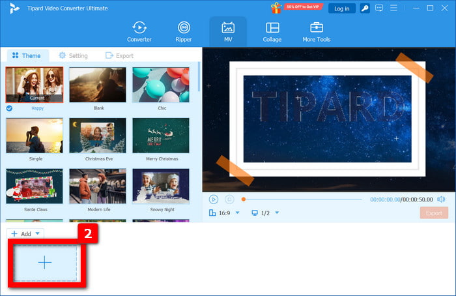456x296 pixels.
Task: Open the feedback chat icon
Action: [379, 8]
